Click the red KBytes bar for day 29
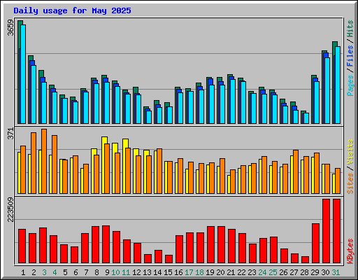Screen dimensions: 358x280 (x=315, y=244)
